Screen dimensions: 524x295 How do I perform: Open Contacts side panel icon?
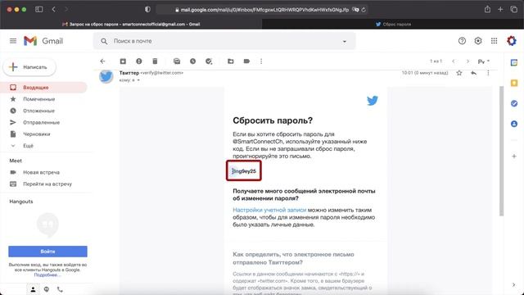(514, 124)
